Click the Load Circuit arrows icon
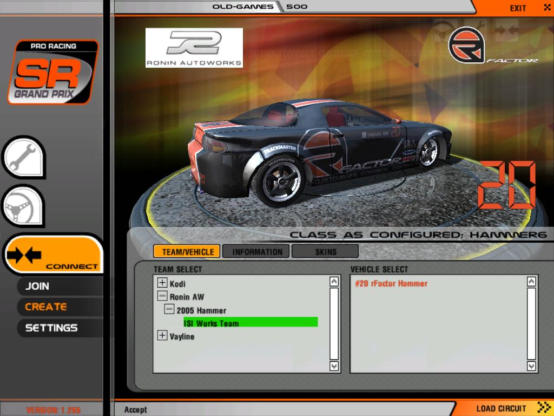This screenshot has height=416, width=554. point(544,407)
